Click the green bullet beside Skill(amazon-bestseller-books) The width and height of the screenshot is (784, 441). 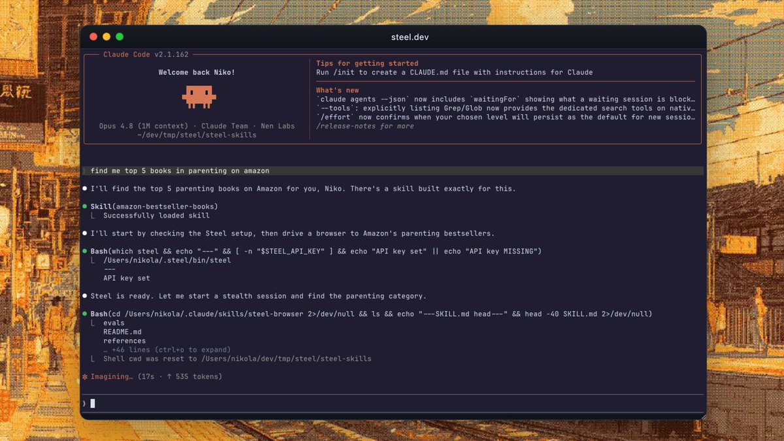click(85, 206)
